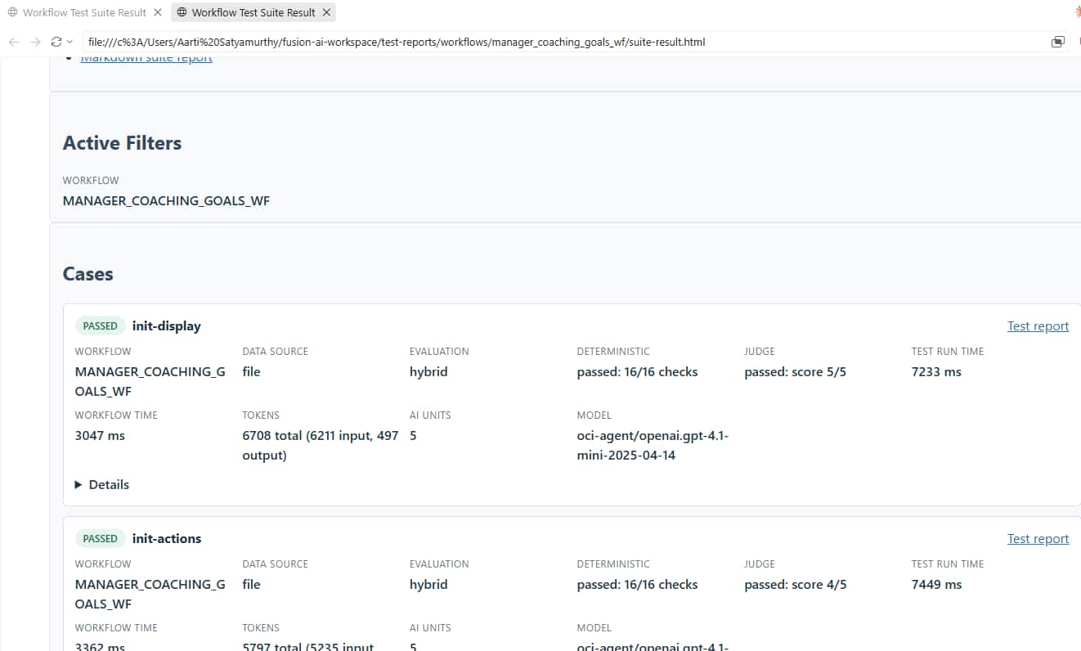1081x651 pixels.
Task: Click judge score 4/5 text
Action: tap(795, 584)
